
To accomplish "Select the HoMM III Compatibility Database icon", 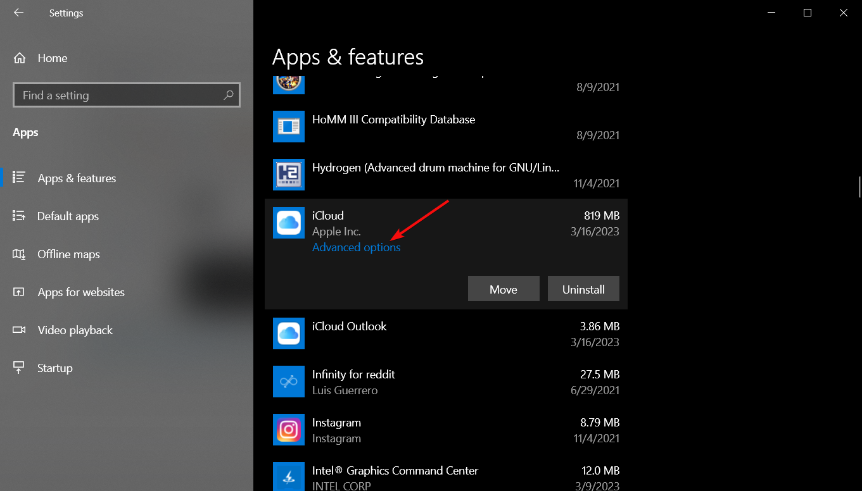I will 289,127.
